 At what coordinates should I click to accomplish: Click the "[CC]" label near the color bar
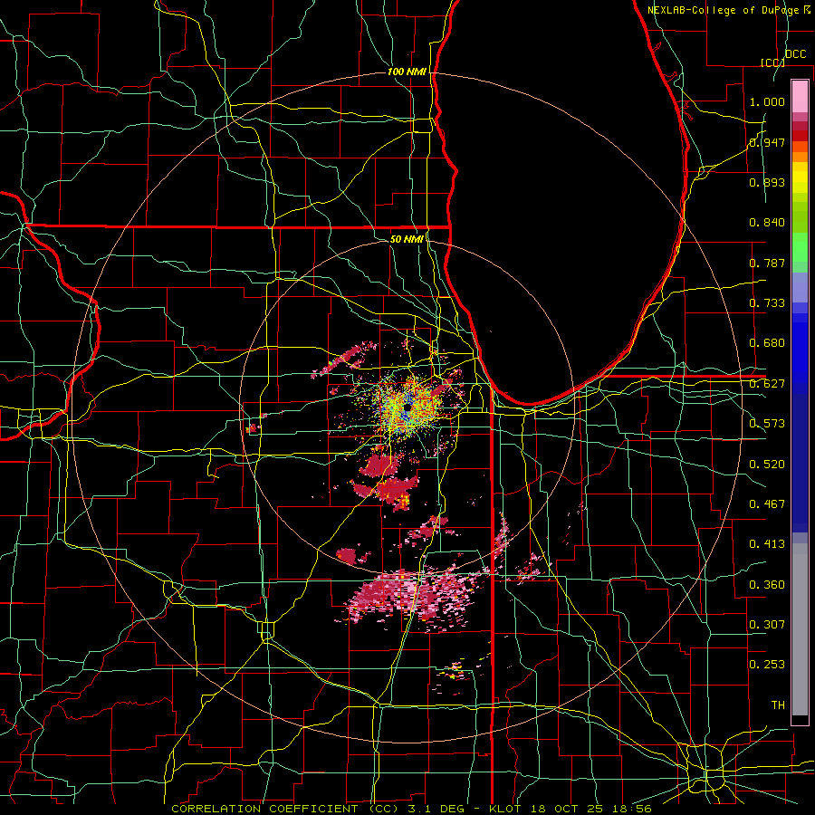[772, 62]
